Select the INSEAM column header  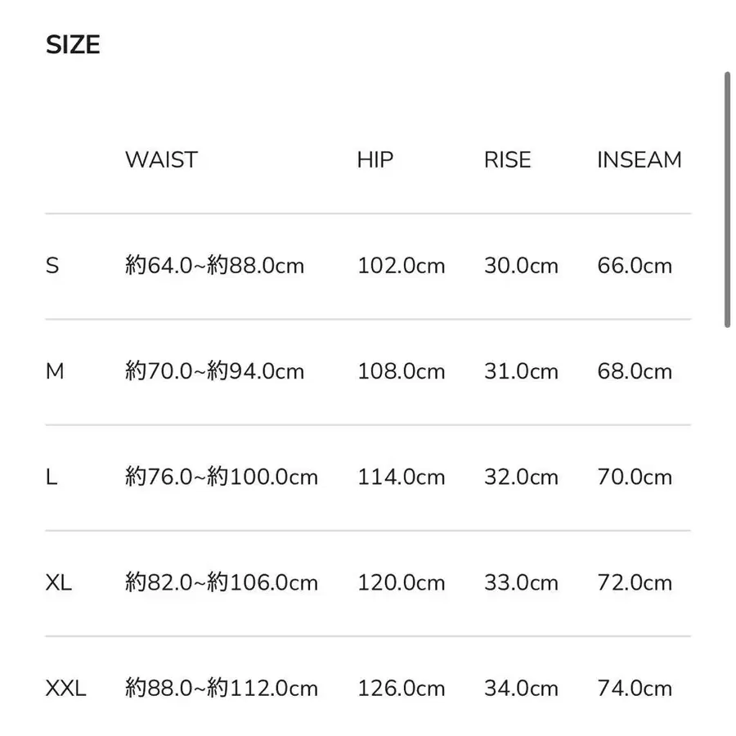click(640, 159)
